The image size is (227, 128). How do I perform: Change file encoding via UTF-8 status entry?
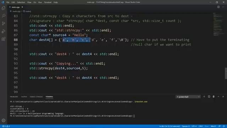194,126
